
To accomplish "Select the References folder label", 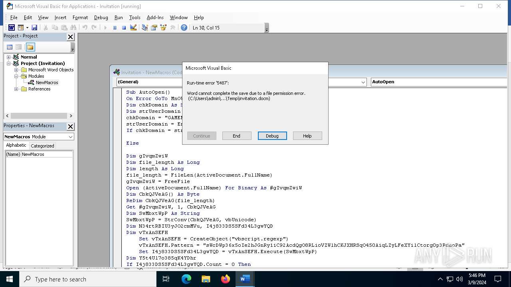I will (39, 89).
